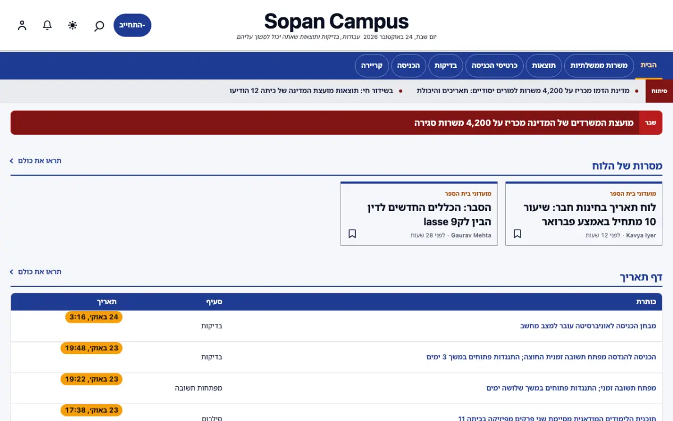Click author name Kavya Iyer
Screen dimensions: 673x421
641,235
